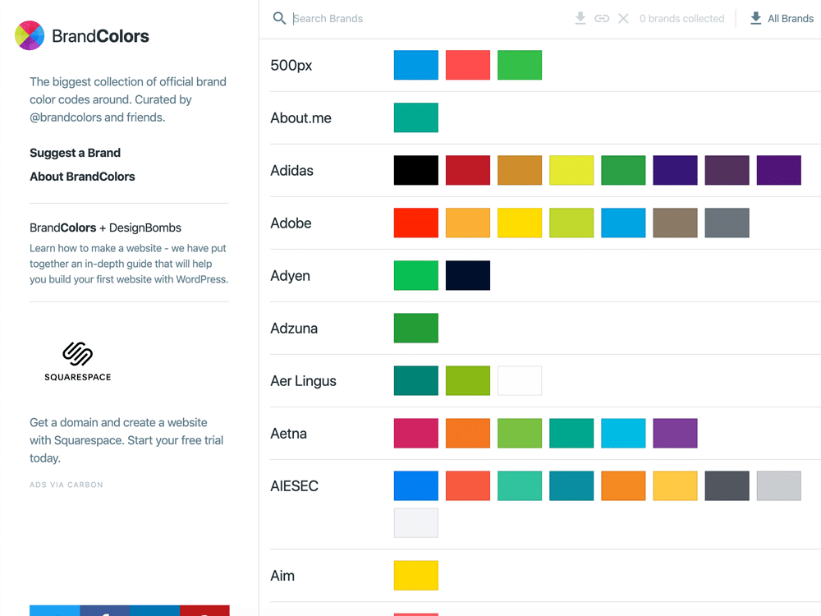Copy the Adidas orange-brown swatch
Viewport: 821px width, 616px height.
coord(520,170)
